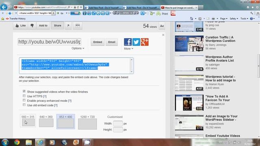Open Curation Traffic video thumbnail

(x=189, y=43)
